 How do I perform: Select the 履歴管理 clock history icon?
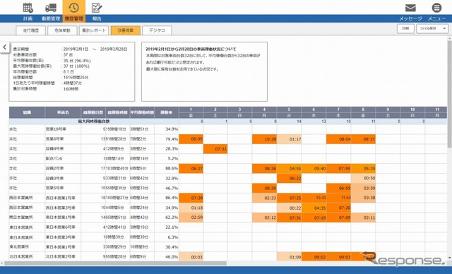tap(73, 8)
